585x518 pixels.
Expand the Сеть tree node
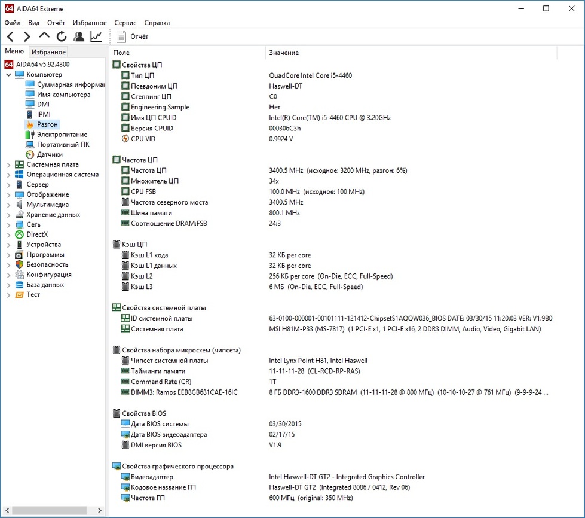pos(8,225)
